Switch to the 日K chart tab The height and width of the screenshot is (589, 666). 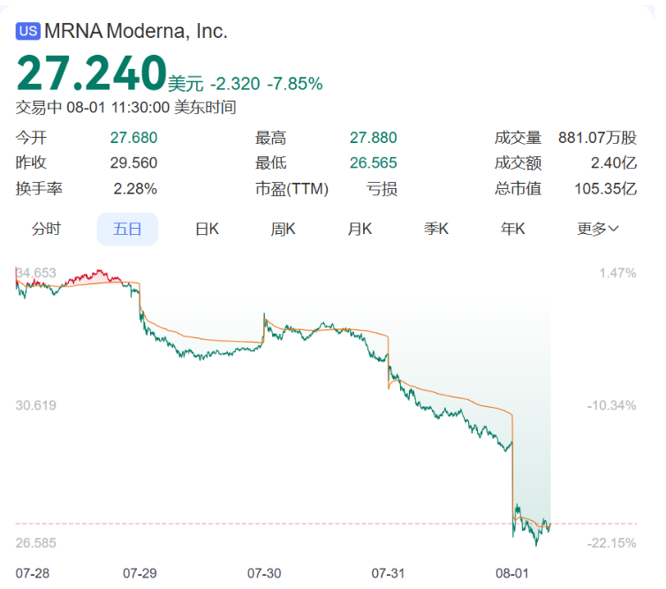(207, 230)
